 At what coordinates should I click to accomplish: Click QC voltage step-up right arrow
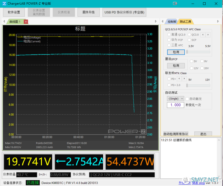[x=208, y=35]
